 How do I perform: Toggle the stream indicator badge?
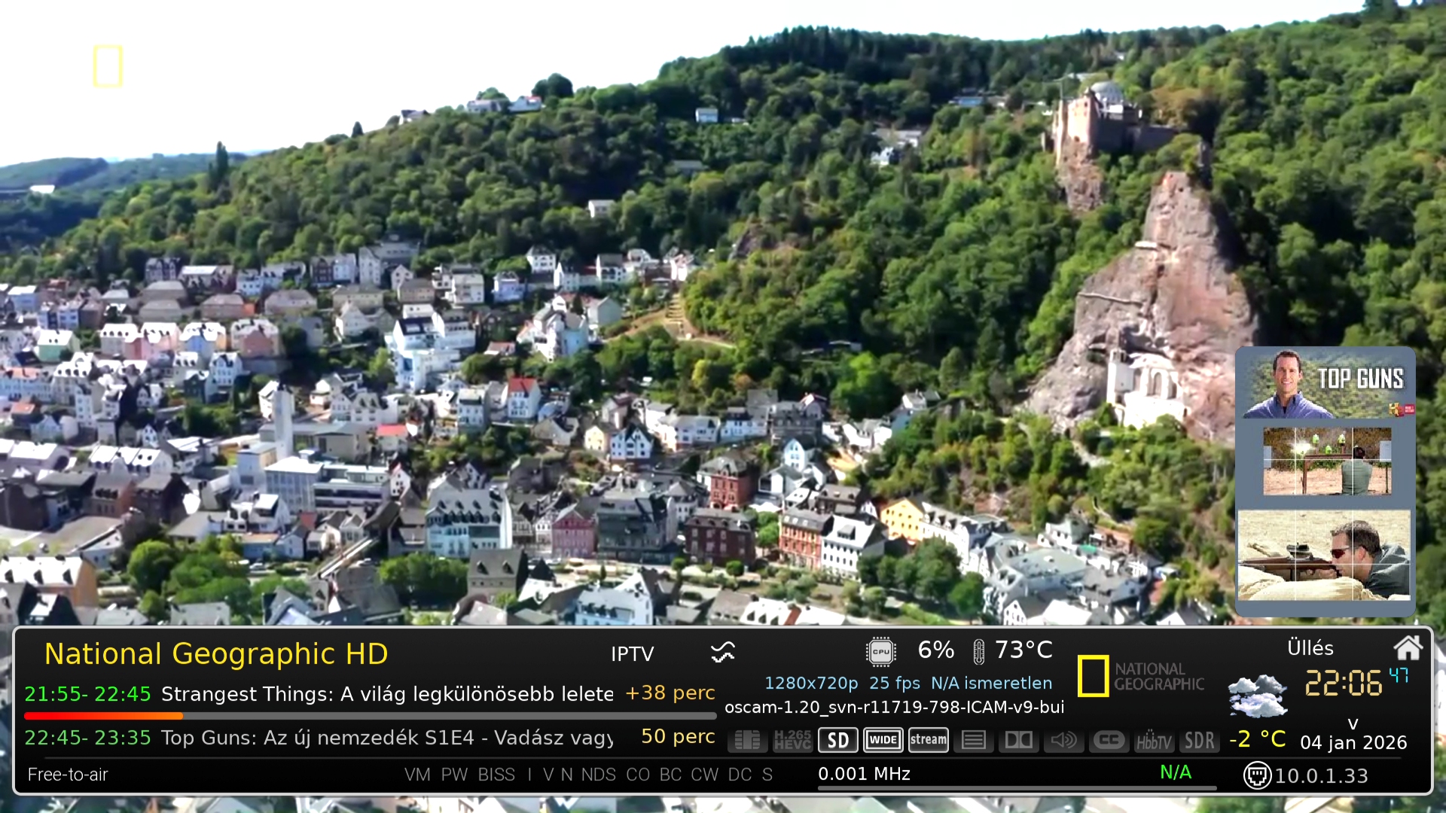pyautogui.click(x=928, y=740)
